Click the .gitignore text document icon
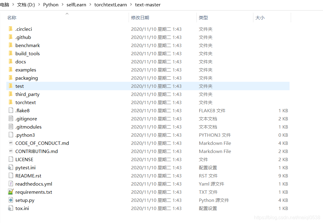The height and width of the screenshot is (223, 323). tap(11, 118)
